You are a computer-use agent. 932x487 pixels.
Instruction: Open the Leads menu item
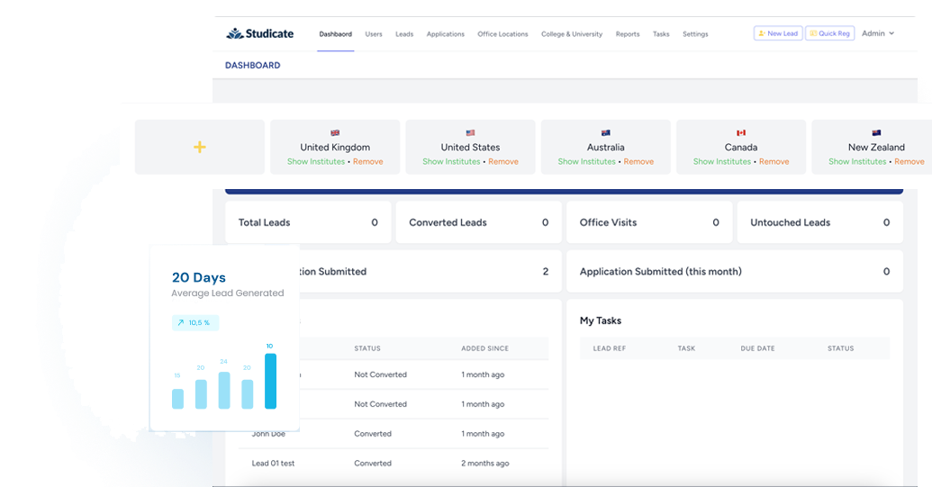coord(404,34)
